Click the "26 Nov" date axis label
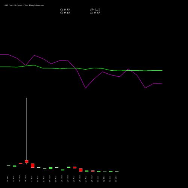 (x=80, y=179)
